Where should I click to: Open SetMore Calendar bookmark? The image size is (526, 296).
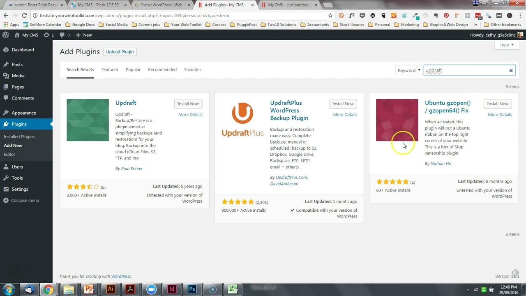click(x=42, y=25)
